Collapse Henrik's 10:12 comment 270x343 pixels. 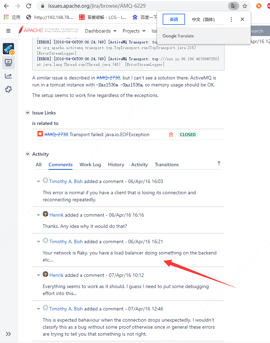click(x=38, y=275)
